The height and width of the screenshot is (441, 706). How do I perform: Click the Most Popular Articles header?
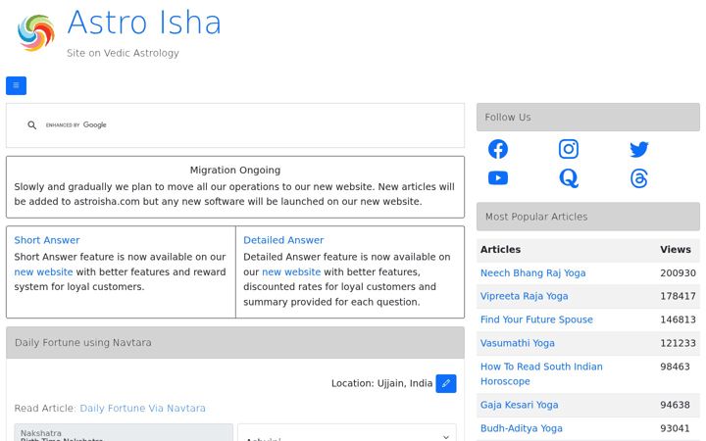point(588,217)
